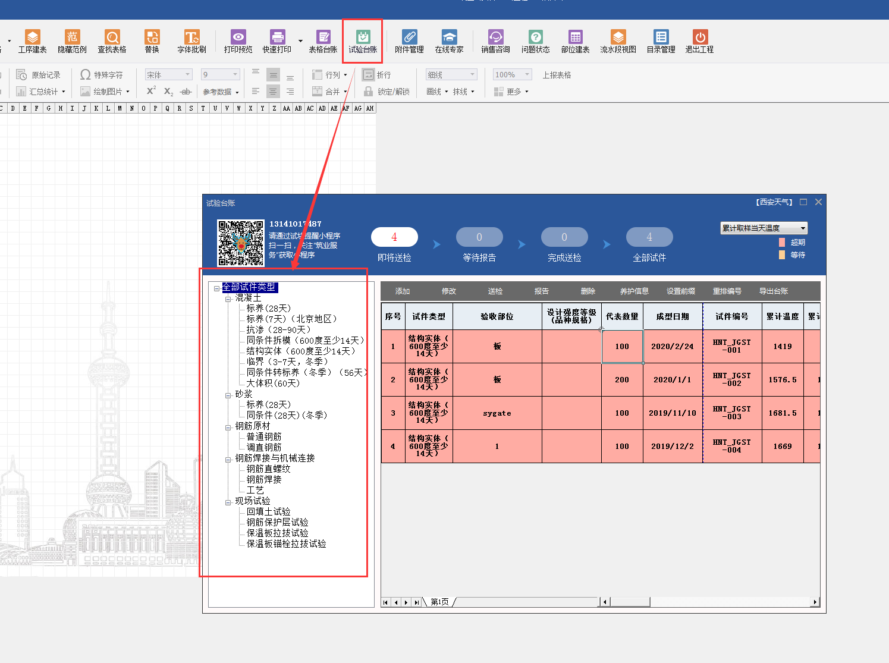Collapse the 混凝土 tree node
Image resolution: width=889 pixels, height=663 pixels.
point(228,298)
